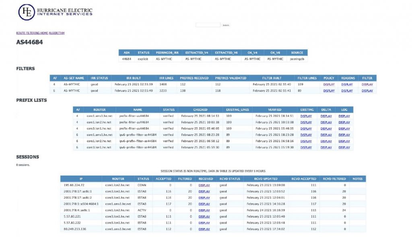Show EXISTING list for IPv4 core3.lon1.he.net prefix filter
This screenshot has width=412, height=237.
click(x=306, y=129)
